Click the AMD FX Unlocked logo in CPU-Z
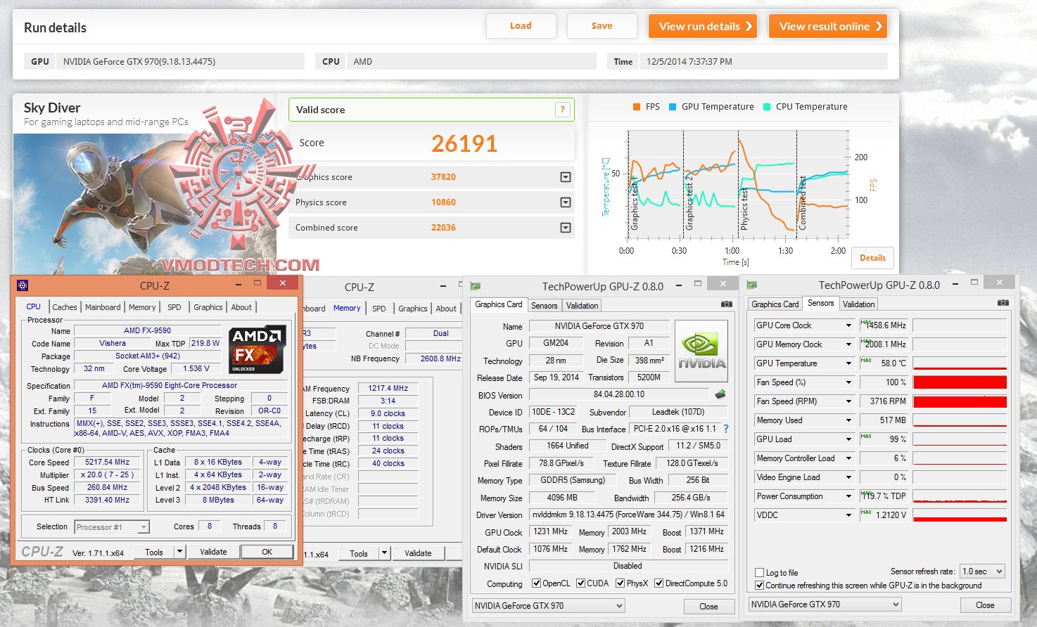Image resolution: width=1037 pixels, height=627 pixels. point(257,349)
